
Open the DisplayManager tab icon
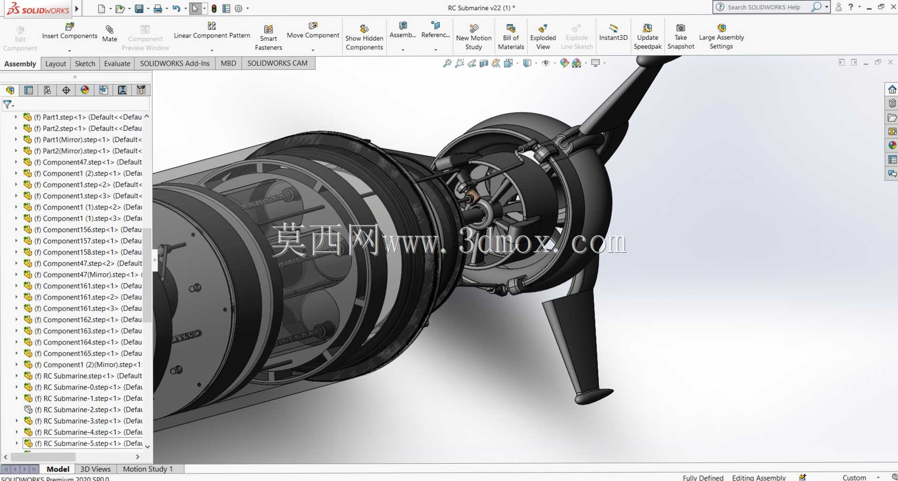point(85,90)
